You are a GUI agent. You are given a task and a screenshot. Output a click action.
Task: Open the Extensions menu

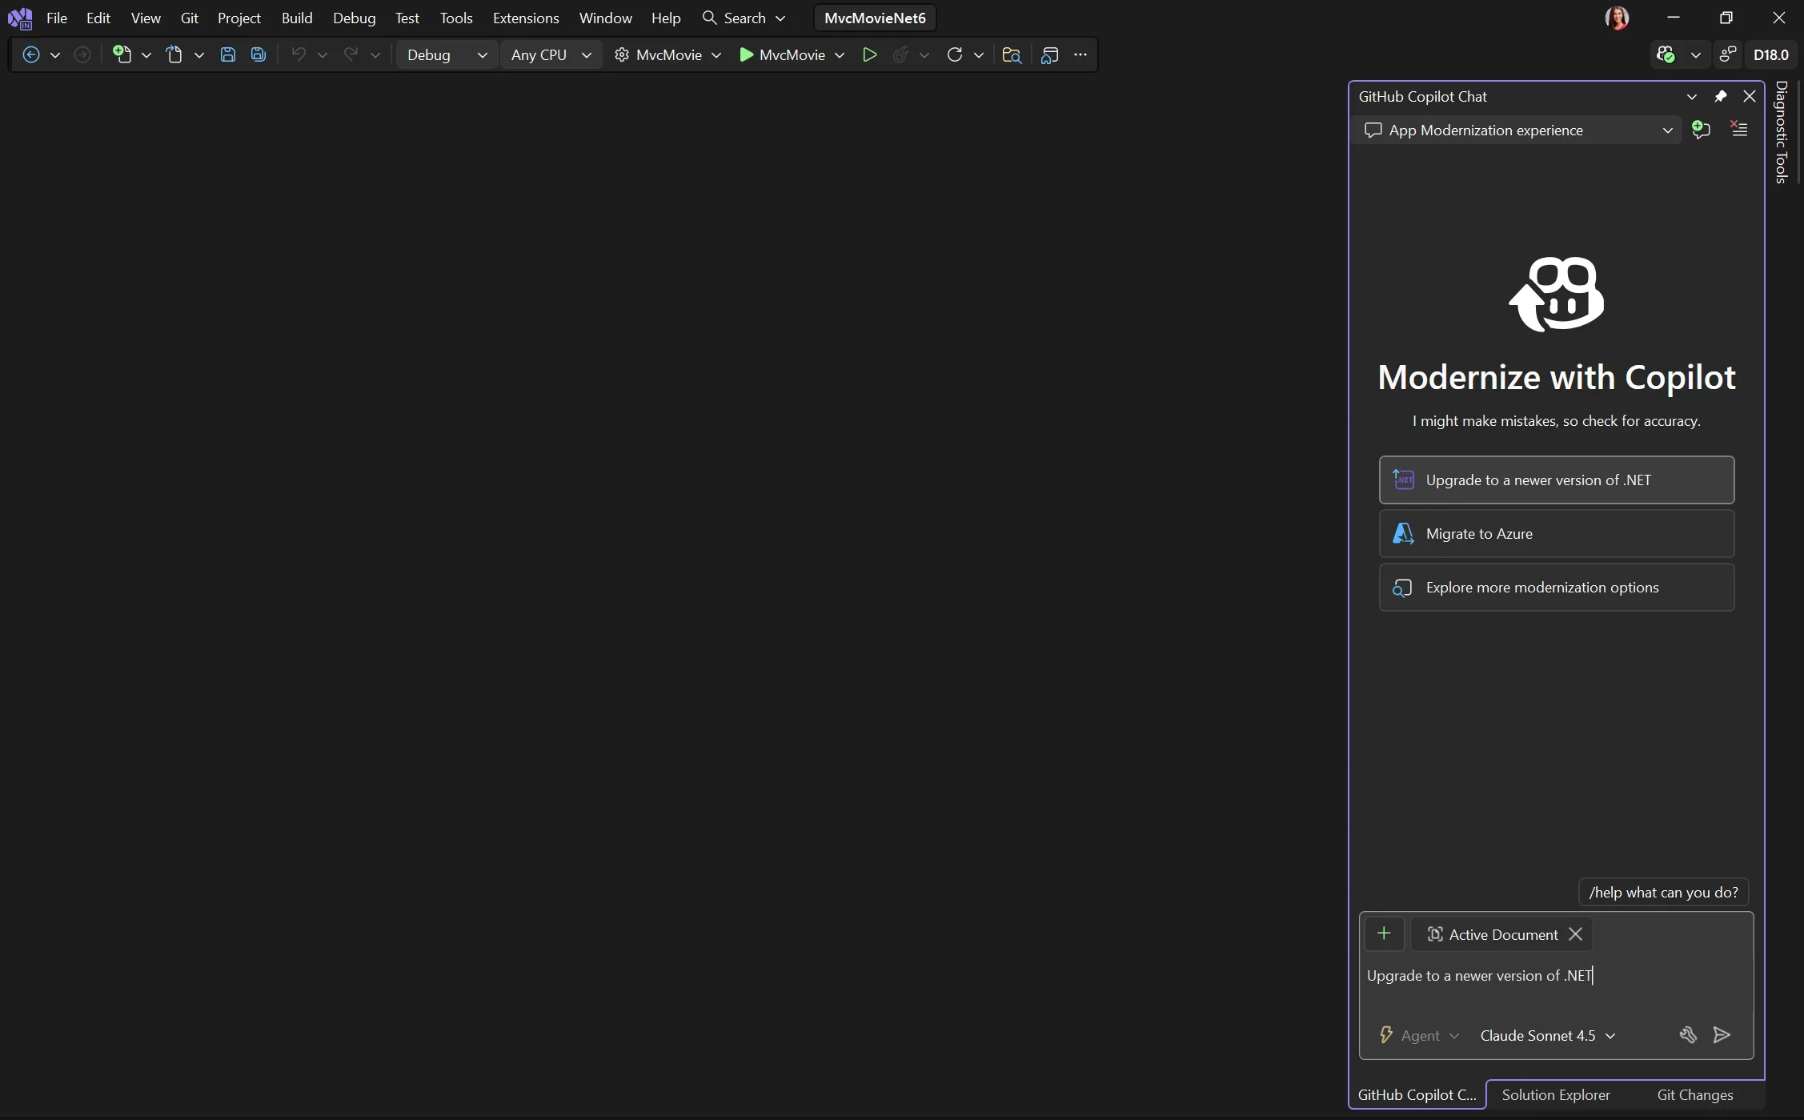point(524,18)
